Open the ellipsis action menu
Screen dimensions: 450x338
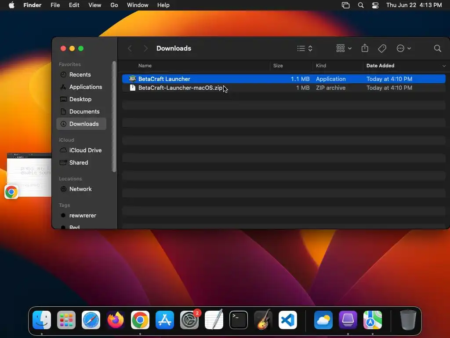pyautogui.click(x=403, y=48)
